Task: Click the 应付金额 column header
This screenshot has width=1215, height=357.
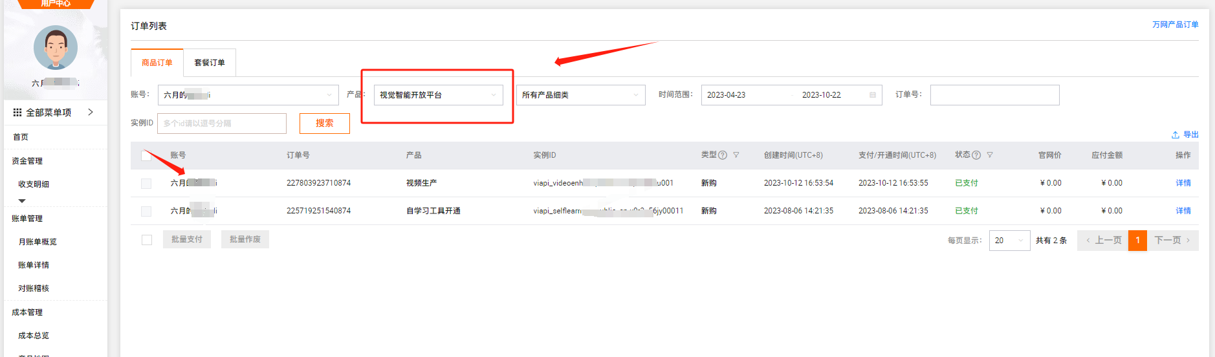Action: coord(1107,155)
